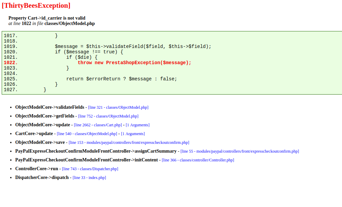Open the line 743 classes/Dispatcher.php link

[90, 169]
